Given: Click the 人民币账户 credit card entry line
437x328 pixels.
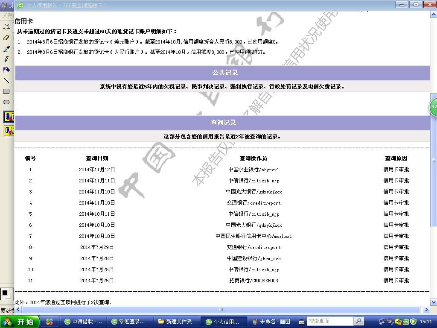Looking at the screenshot, I should click(x=141, y=52).
